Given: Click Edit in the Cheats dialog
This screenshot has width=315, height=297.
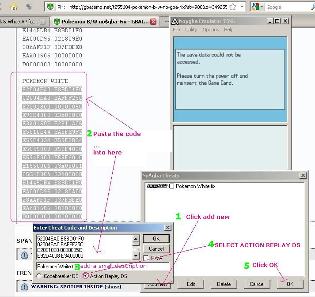Looking at the screenshot, I should point(191,284).
